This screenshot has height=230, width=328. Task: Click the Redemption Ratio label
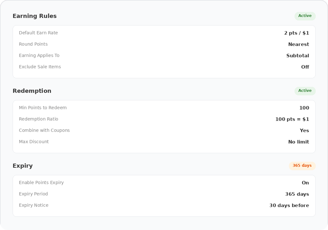point(38,119)
